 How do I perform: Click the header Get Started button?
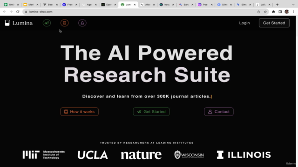click(x=274, y=23)
